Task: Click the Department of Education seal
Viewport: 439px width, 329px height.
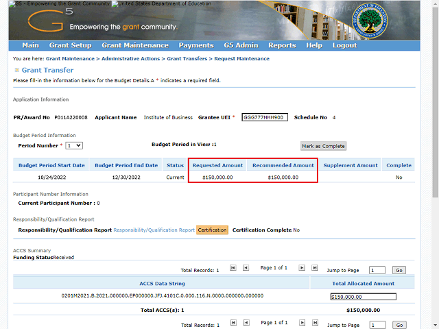Action: tap(370, 21)
